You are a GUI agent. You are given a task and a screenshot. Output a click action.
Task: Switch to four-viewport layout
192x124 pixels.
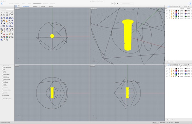click(16, 6)
